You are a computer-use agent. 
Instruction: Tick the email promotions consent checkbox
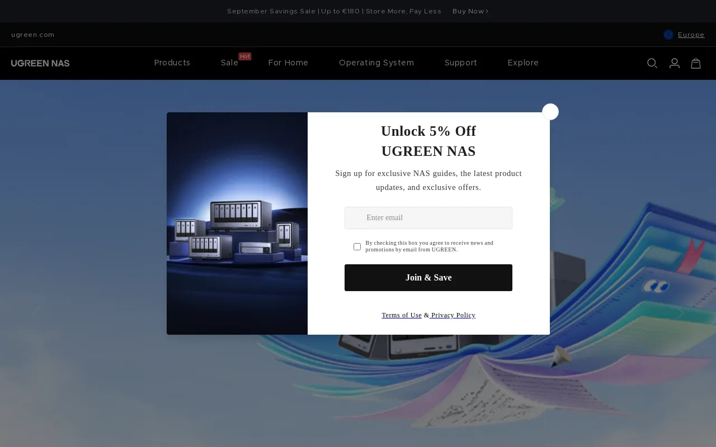(x=357, y=246)
